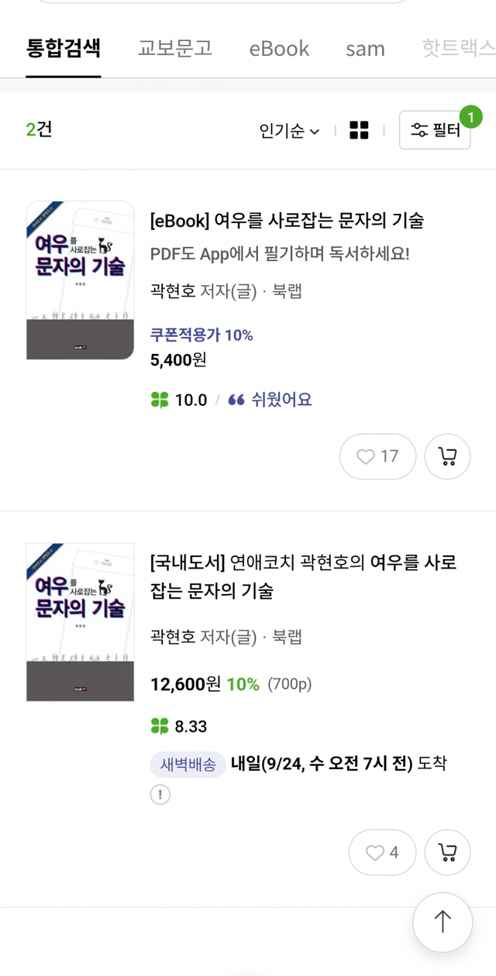The image size is (496, 976).
Task: Expand the 인기순 sort dropdown
Action: tap(289, 131)
